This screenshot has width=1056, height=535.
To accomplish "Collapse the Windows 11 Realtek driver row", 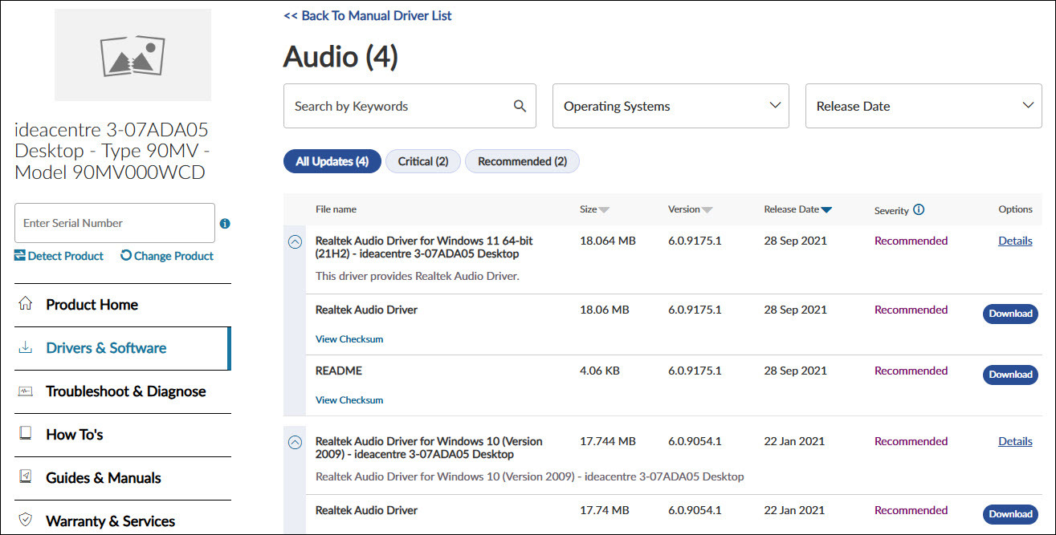I will 295,241.
